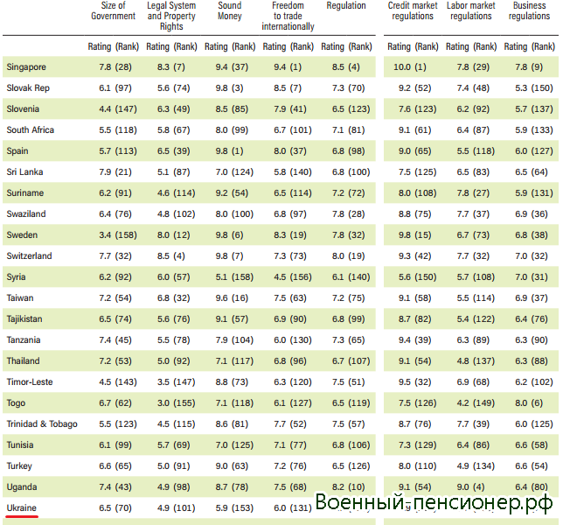The image size is (563, 525).
Task: Click the Switzerland row label
Action: point(29,255)
